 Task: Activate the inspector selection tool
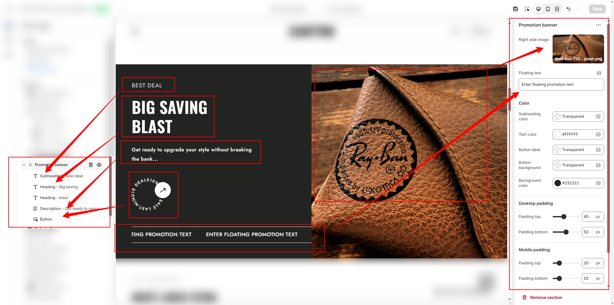coord(527,9)
